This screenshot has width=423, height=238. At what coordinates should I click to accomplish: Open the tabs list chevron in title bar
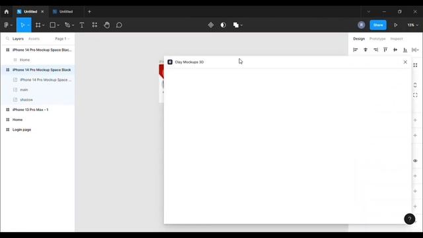[369, 12]
